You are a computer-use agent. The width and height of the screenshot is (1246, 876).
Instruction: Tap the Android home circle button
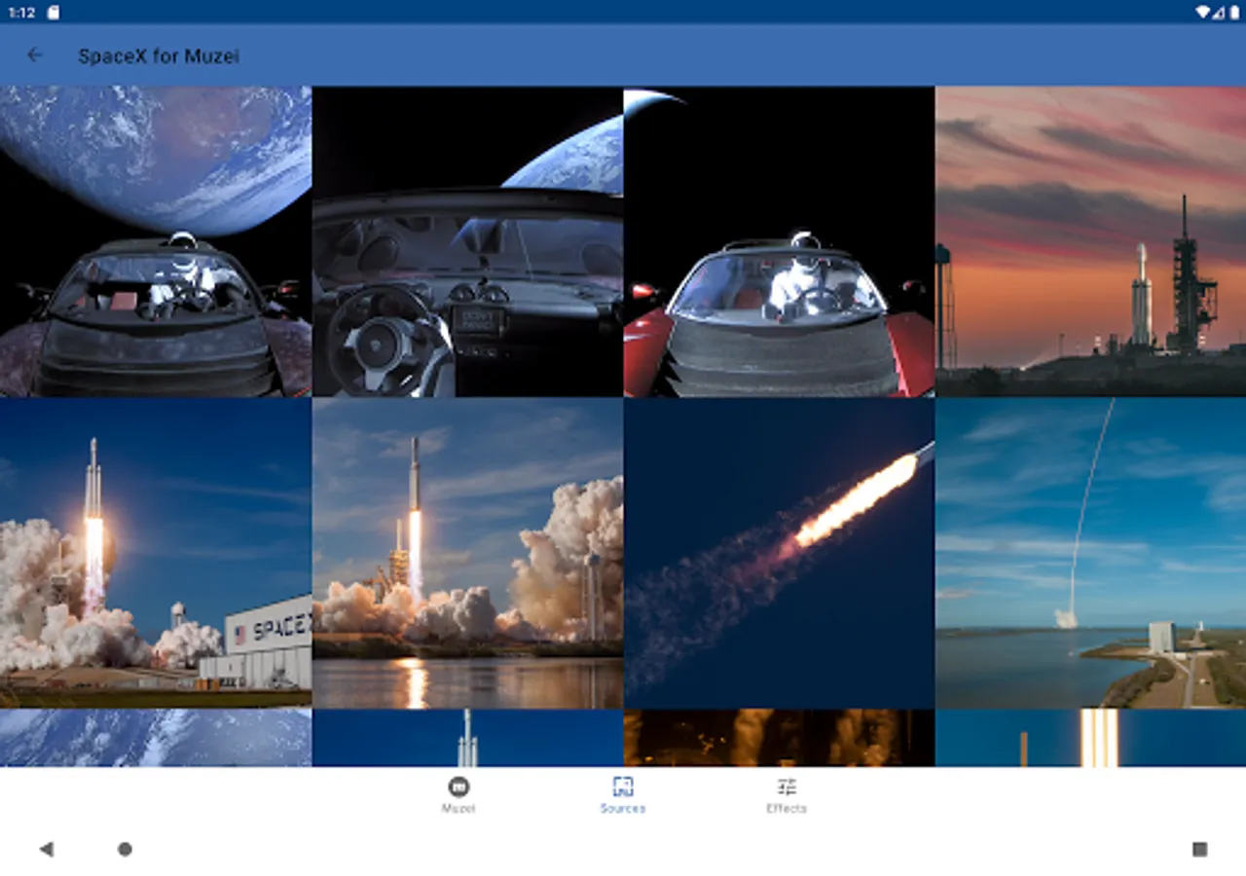(125, 849)
